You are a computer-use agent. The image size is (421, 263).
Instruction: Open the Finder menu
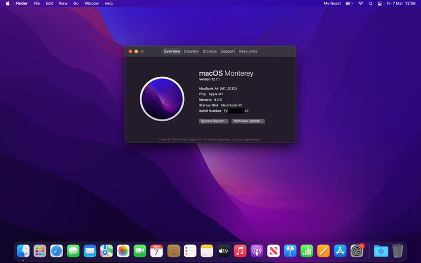click(x=21, y=3)
